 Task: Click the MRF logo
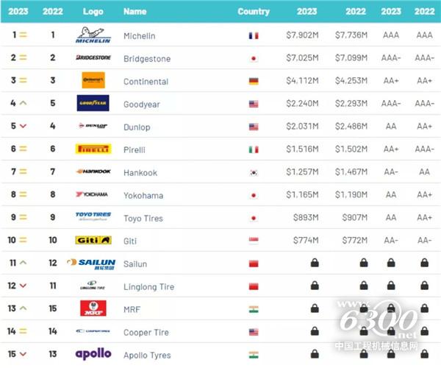tap(93, 308)
